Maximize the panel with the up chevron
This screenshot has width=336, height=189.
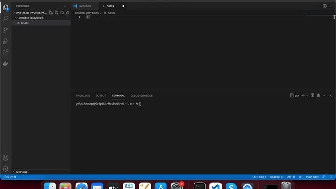click(x=324, y=96)
